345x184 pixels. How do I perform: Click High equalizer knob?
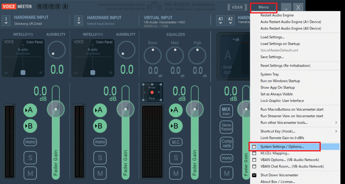coord(197,55)
